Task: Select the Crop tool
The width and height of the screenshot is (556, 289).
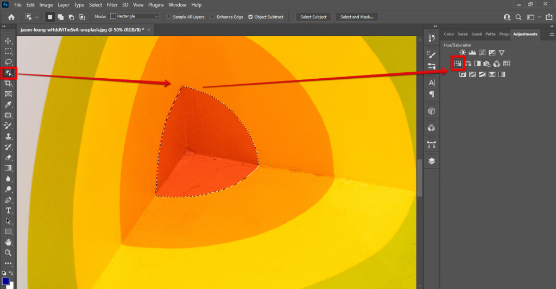Action: (x=9, y=83)
